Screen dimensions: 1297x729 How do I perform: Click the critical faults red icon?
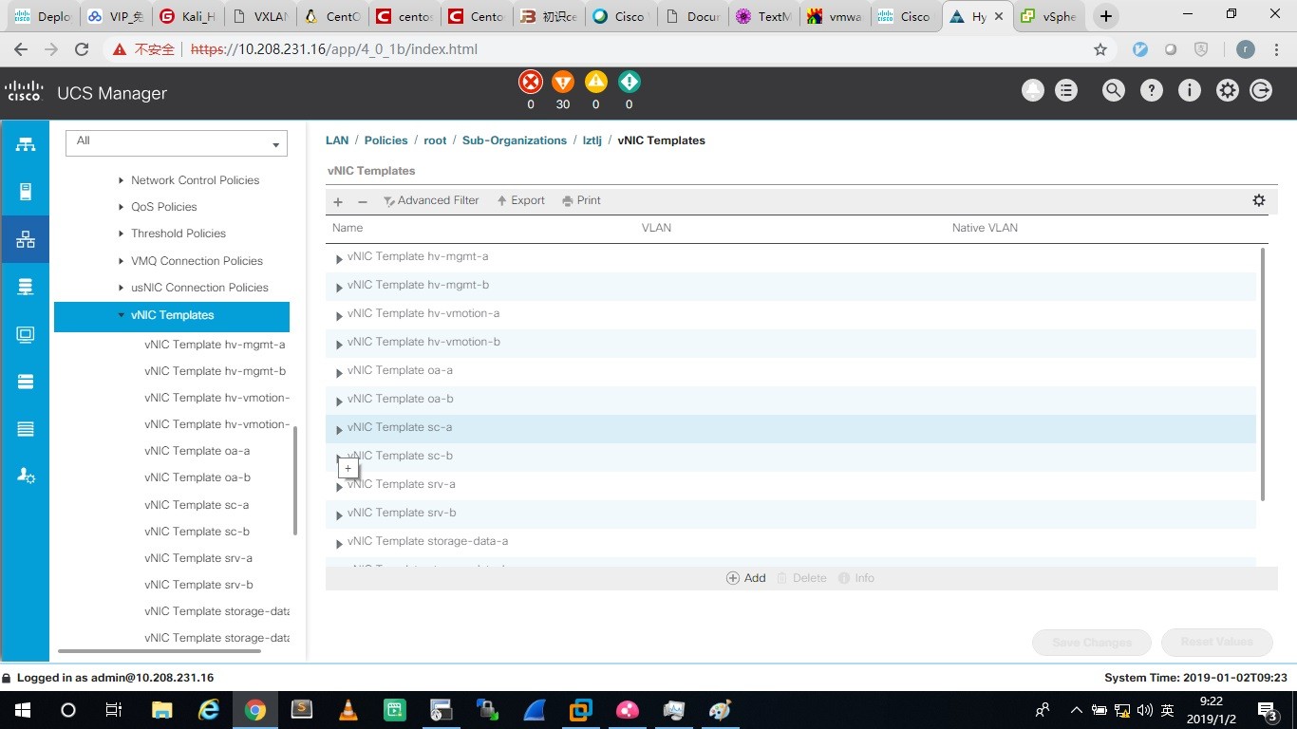531,82
